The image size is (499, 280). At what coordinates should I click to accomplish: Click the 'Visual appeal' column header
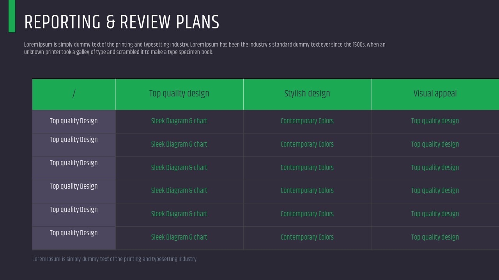click(x=435, y=94)
